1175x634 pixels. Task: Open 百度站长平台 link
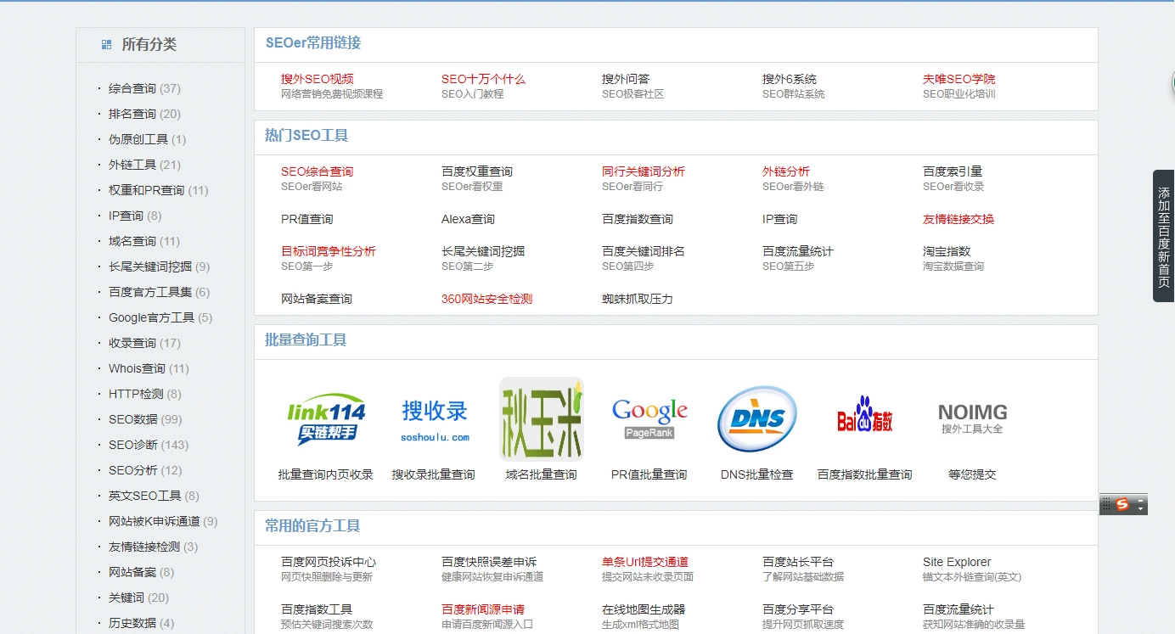(x=798, y=562)
